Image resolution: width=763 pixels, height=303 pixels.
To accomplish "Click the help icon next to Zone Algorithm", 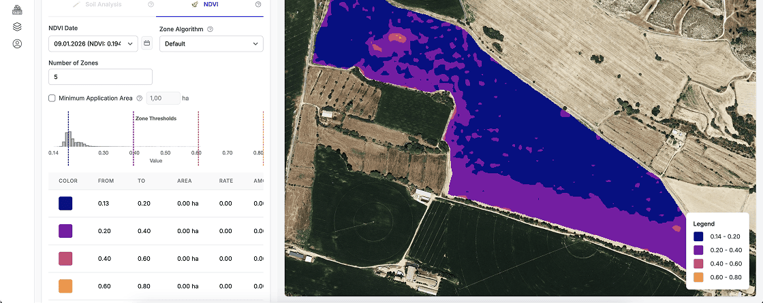I will (x=210, y=29).
